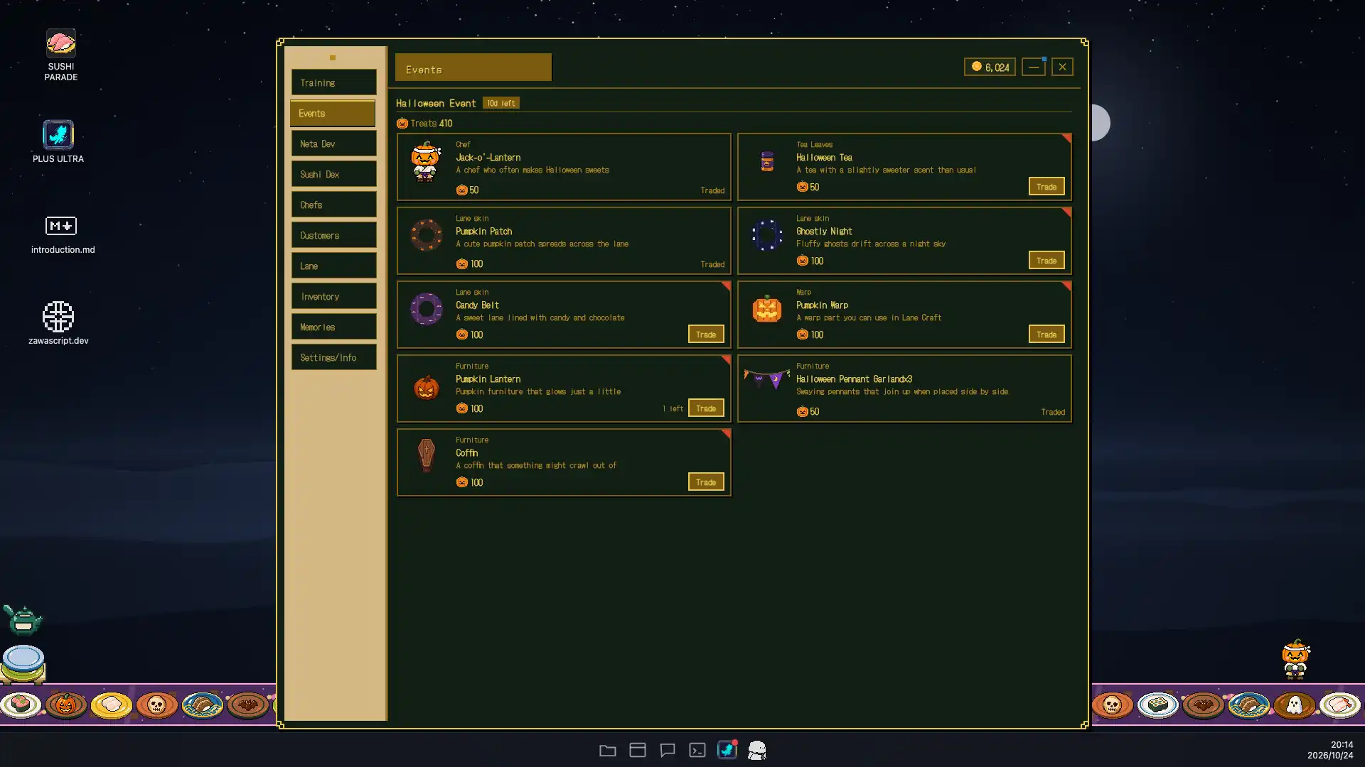
Task: Trade for Ghostly Night lane skin
Action: pos(1046,260)
